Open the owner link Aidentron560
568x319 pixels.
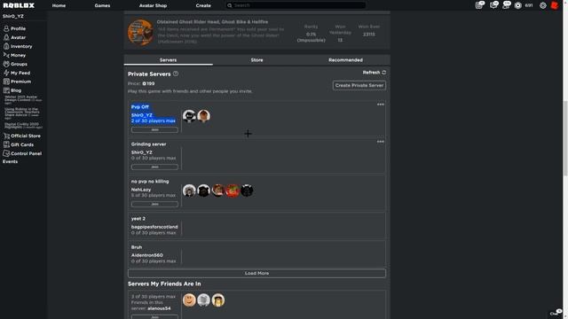point(147,255)
